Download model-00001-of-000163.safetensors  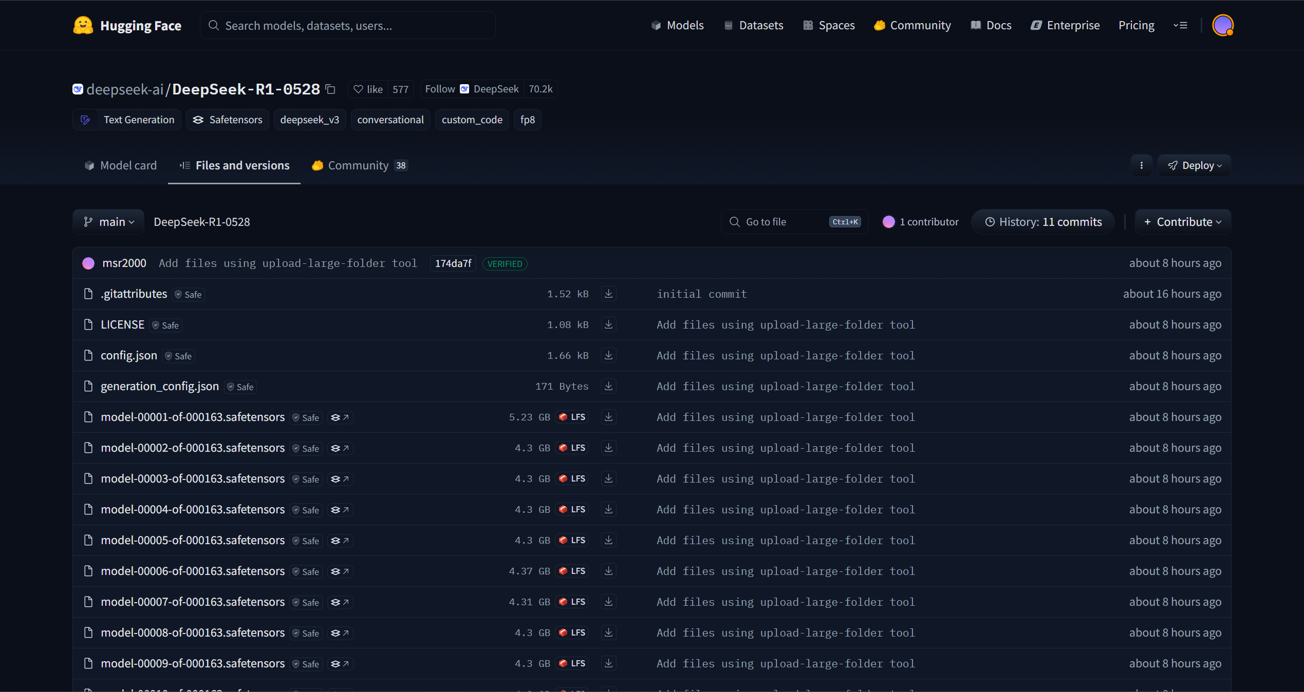pyautogui.click(x=608, y=417)
